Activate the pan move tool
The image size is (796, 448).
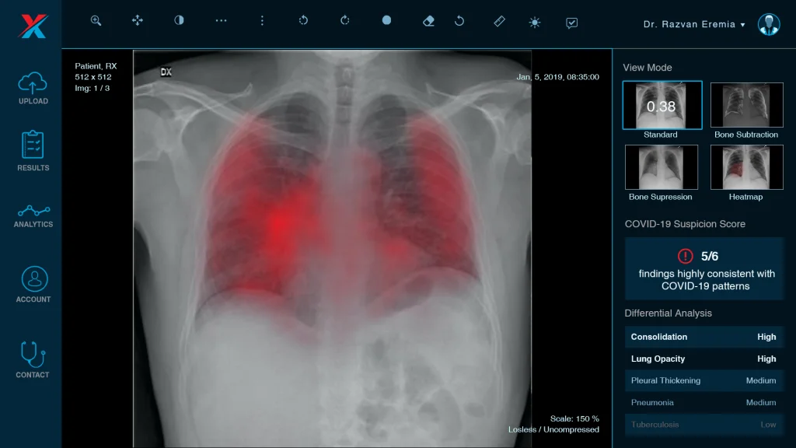click(138, 20)
